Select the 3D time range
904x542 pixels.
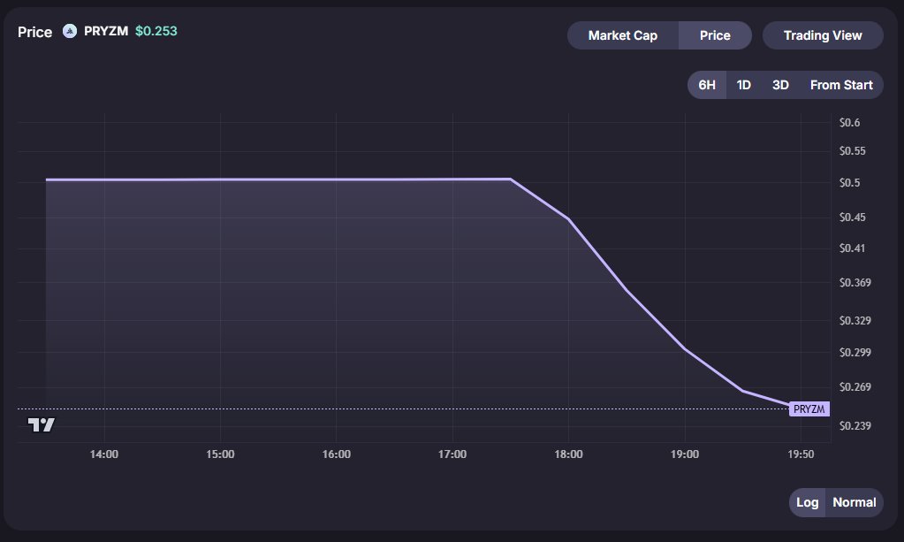780,86
